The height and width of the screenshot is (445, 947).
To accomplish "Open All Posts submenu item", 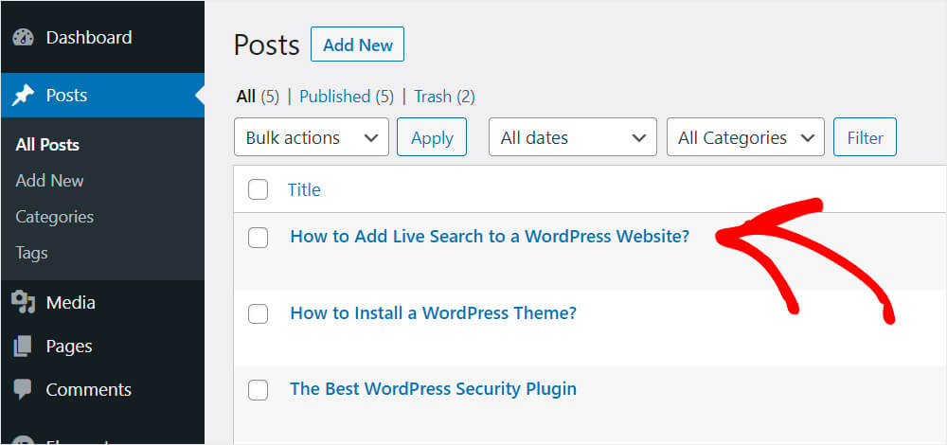I will point(47,145).
